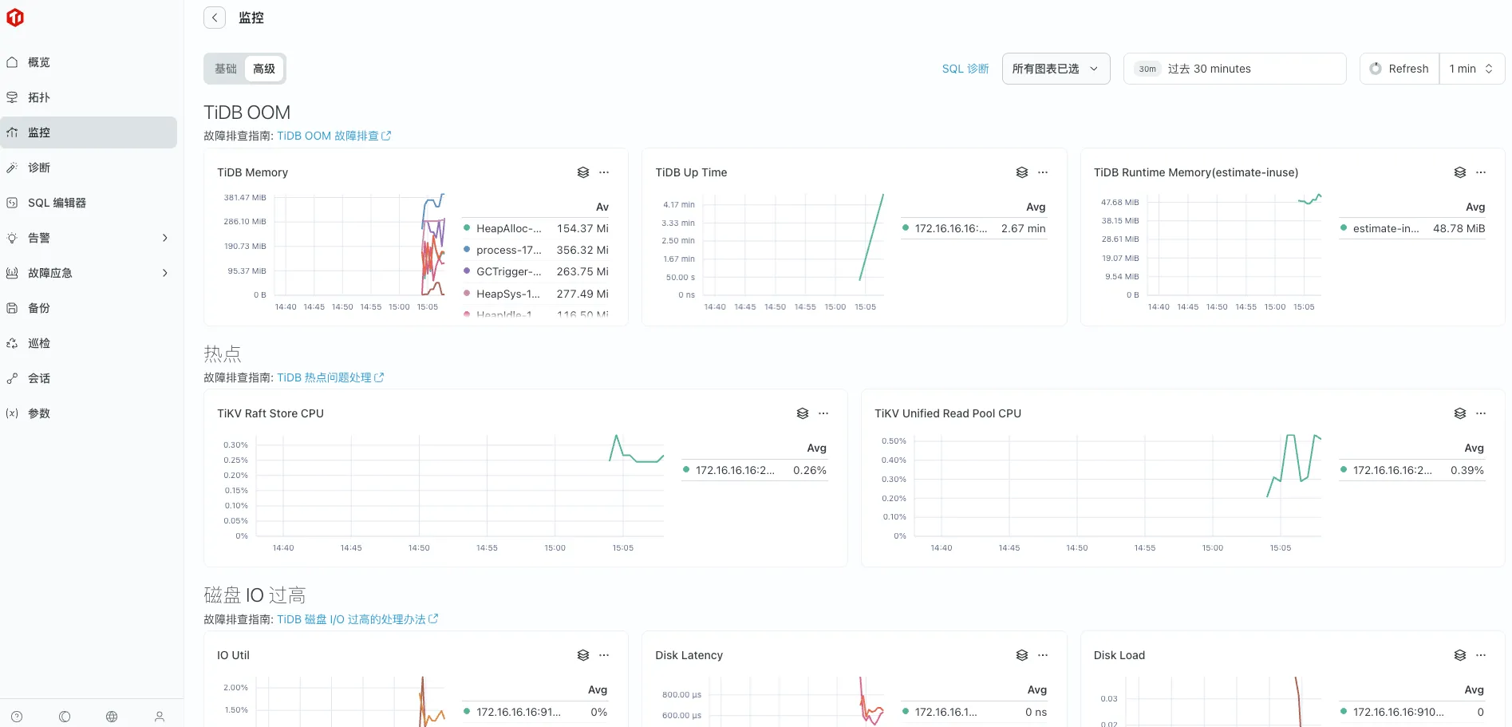Open the TiDB 热点问题处理 guide link
This screenshot has width=1512, height=727.
point(324,377)
